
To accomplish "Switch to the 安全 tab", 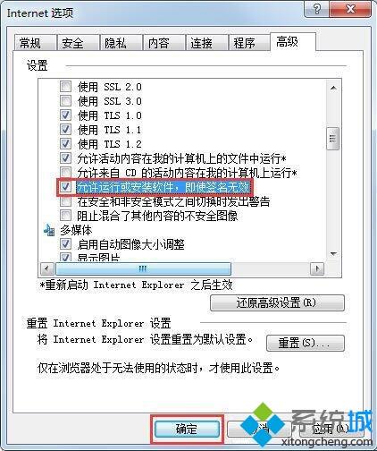I will coord(78,43).
